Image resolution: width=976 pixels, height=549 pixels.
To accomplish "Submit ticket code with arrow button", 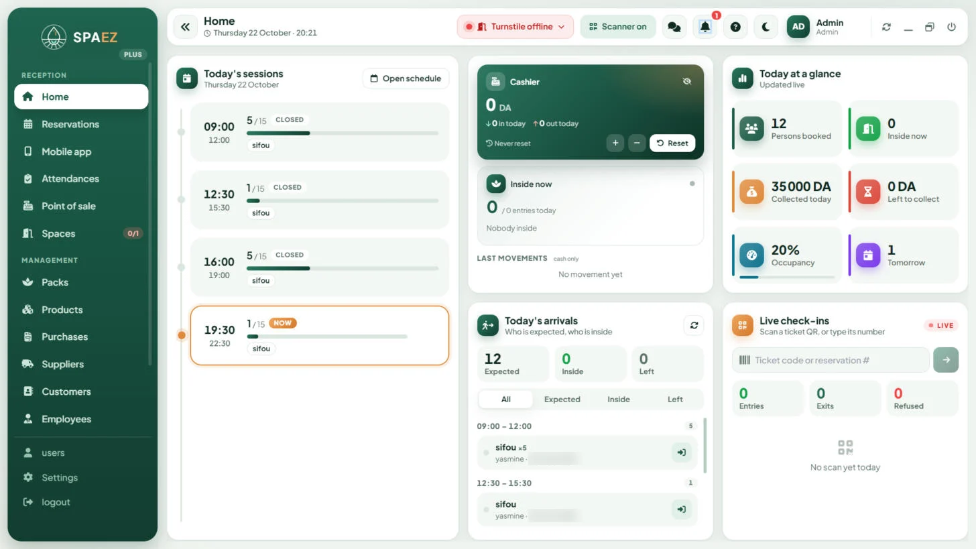I will point(946,360).
